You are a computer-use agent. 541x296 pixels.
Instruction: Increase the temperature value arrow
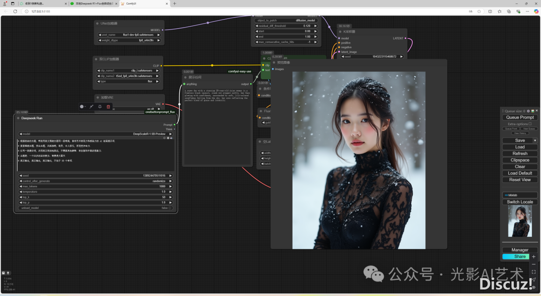click(170, 192)
